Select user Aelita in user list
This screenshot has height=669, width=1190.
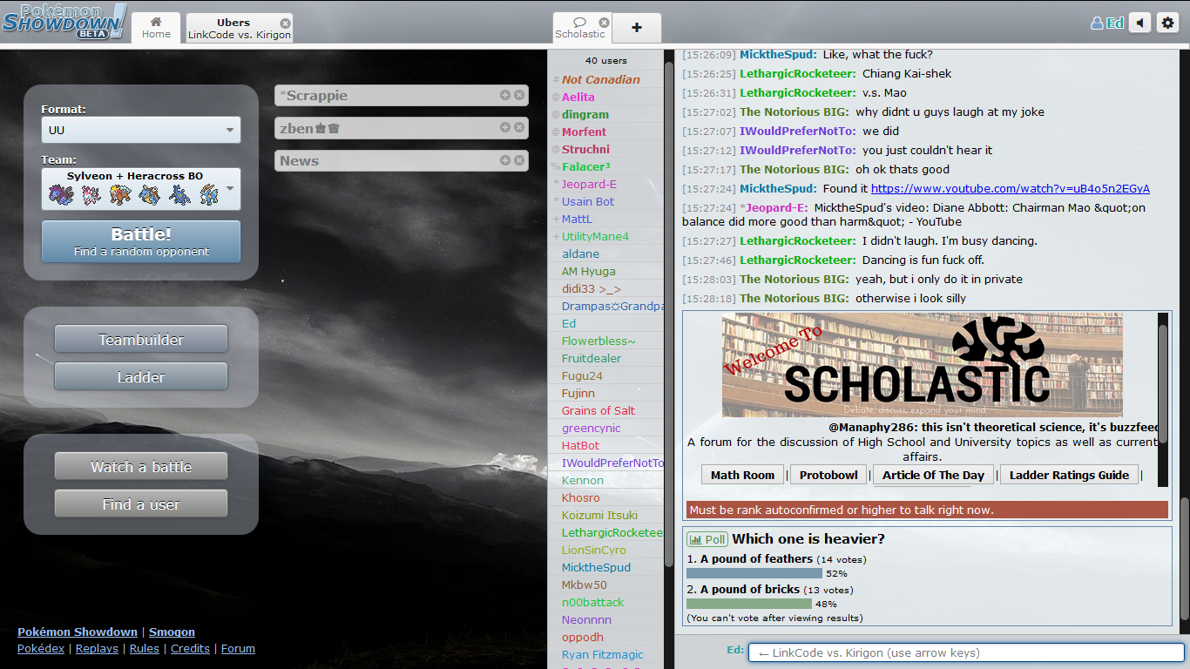tap(605, 97)
